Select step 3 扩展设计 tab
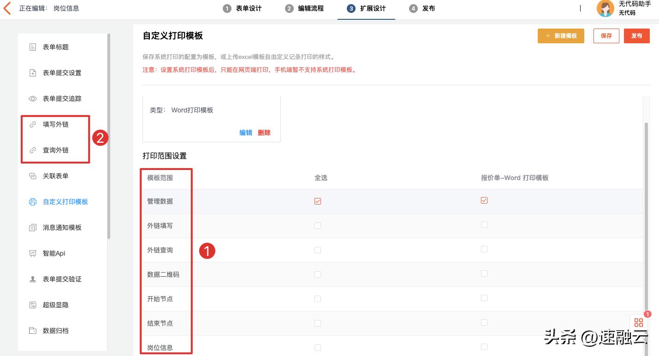Image resolution: width=659 pixels, height=356 pixels. pyautogui.click(x=366, y=8)
